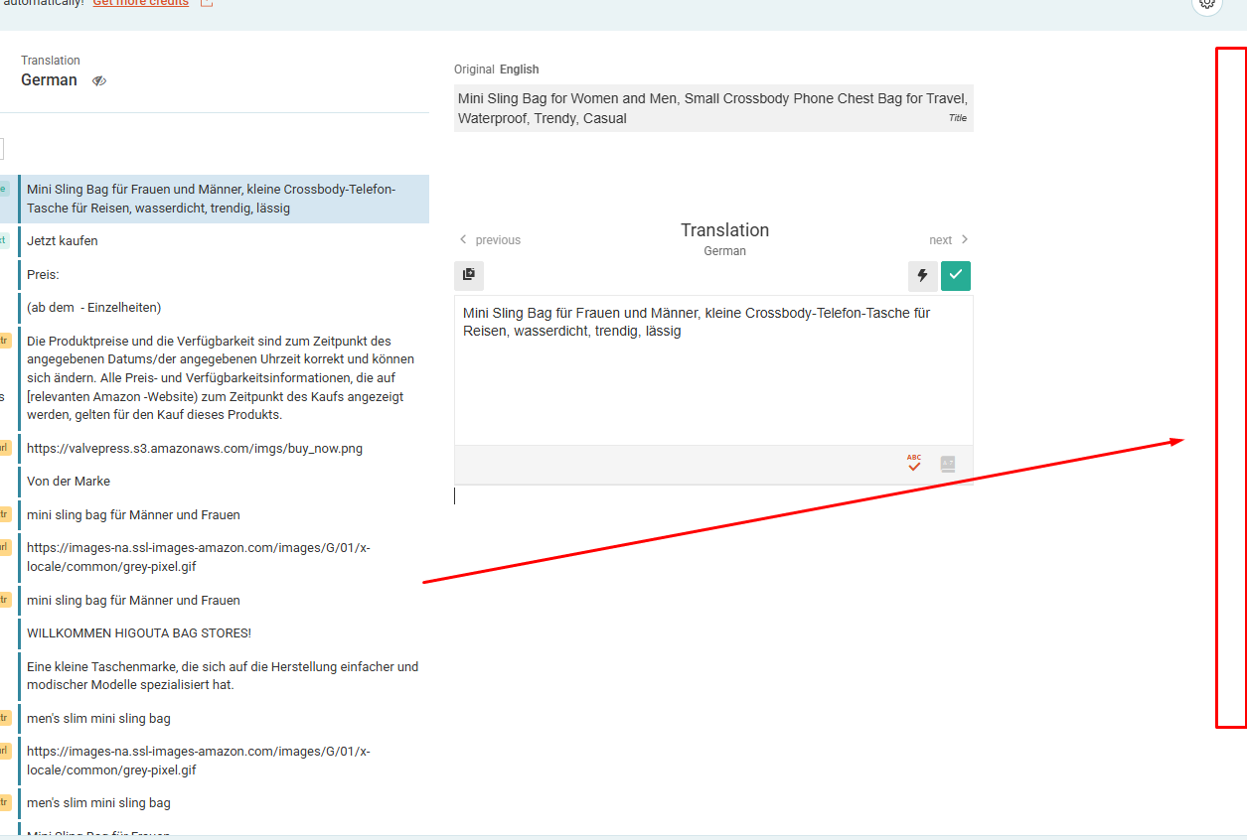Open settings gear at top right

tap(1206, 3)
